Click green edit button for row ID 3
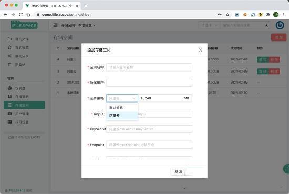 click(x=263, y=71)
